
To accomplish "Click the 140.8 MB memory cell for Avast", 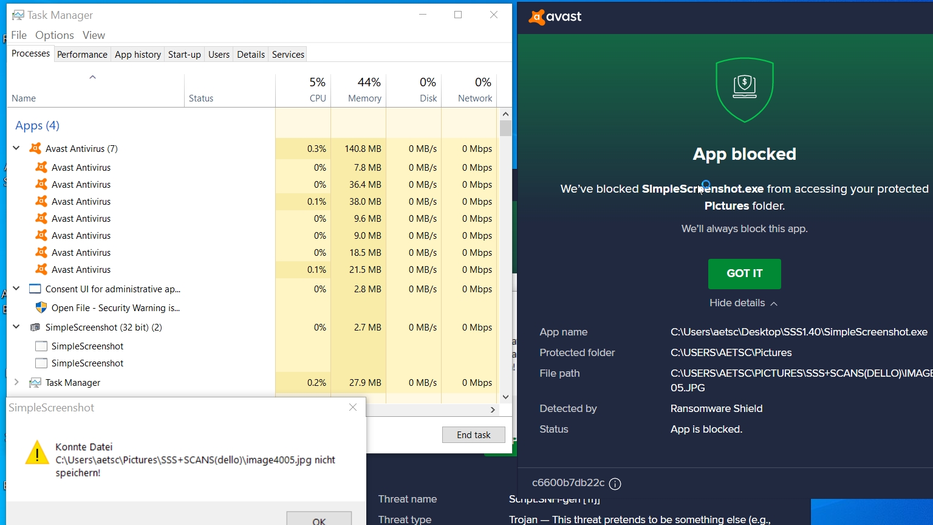I will point(358,148).
